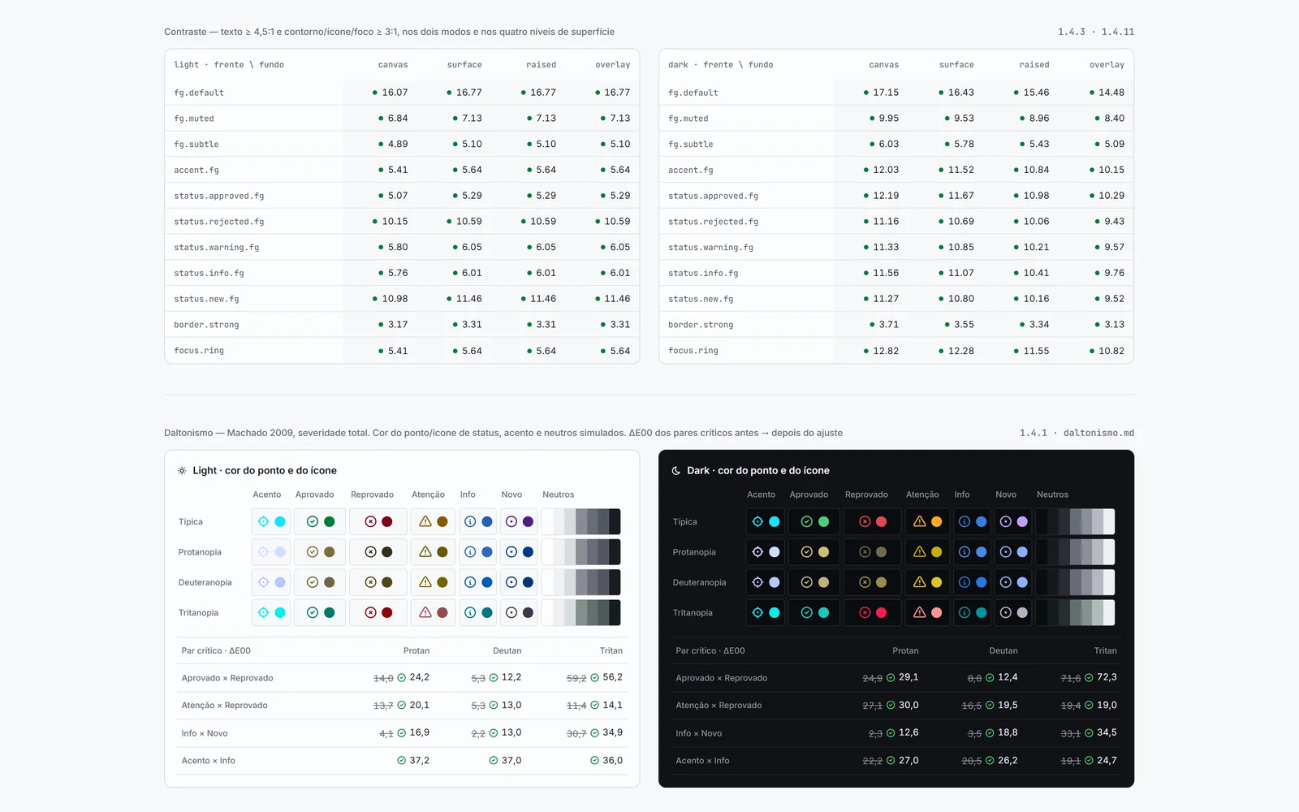Viewport: 1299px width, 812px height.
Task: Click the Neutros gradient strip in Dark Protanopia row
Action: tap(1075, 552)
